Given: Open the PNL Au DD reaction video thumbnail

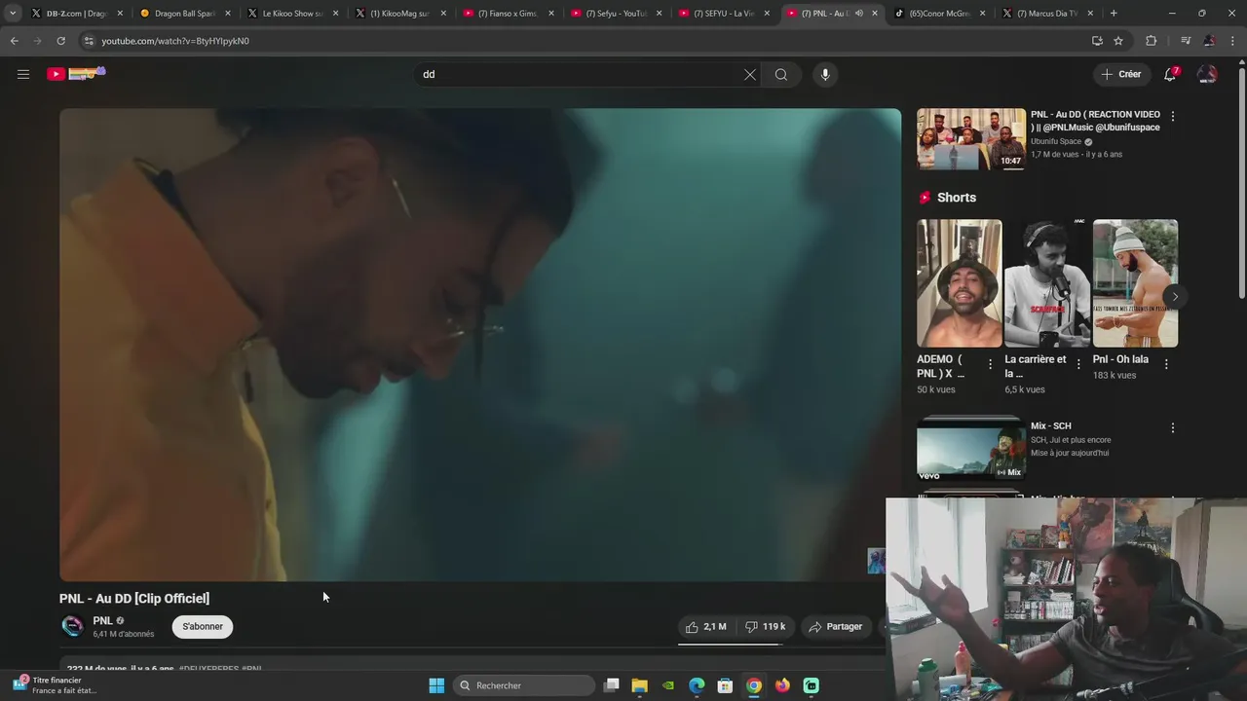Looking at the screenshot, I should click(970, 138).
